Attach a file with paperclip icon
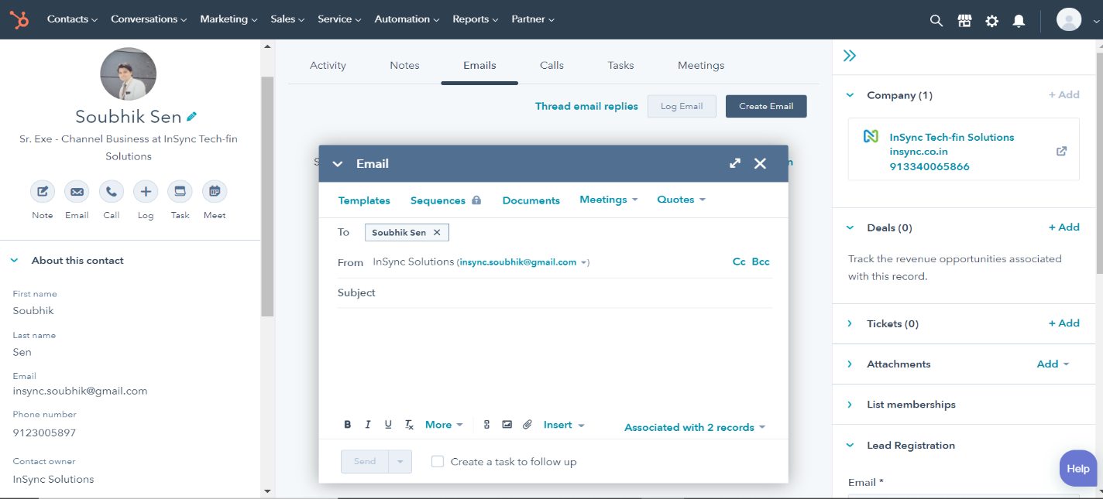This screenshot has height=499, width=1103. pos(527,425)
